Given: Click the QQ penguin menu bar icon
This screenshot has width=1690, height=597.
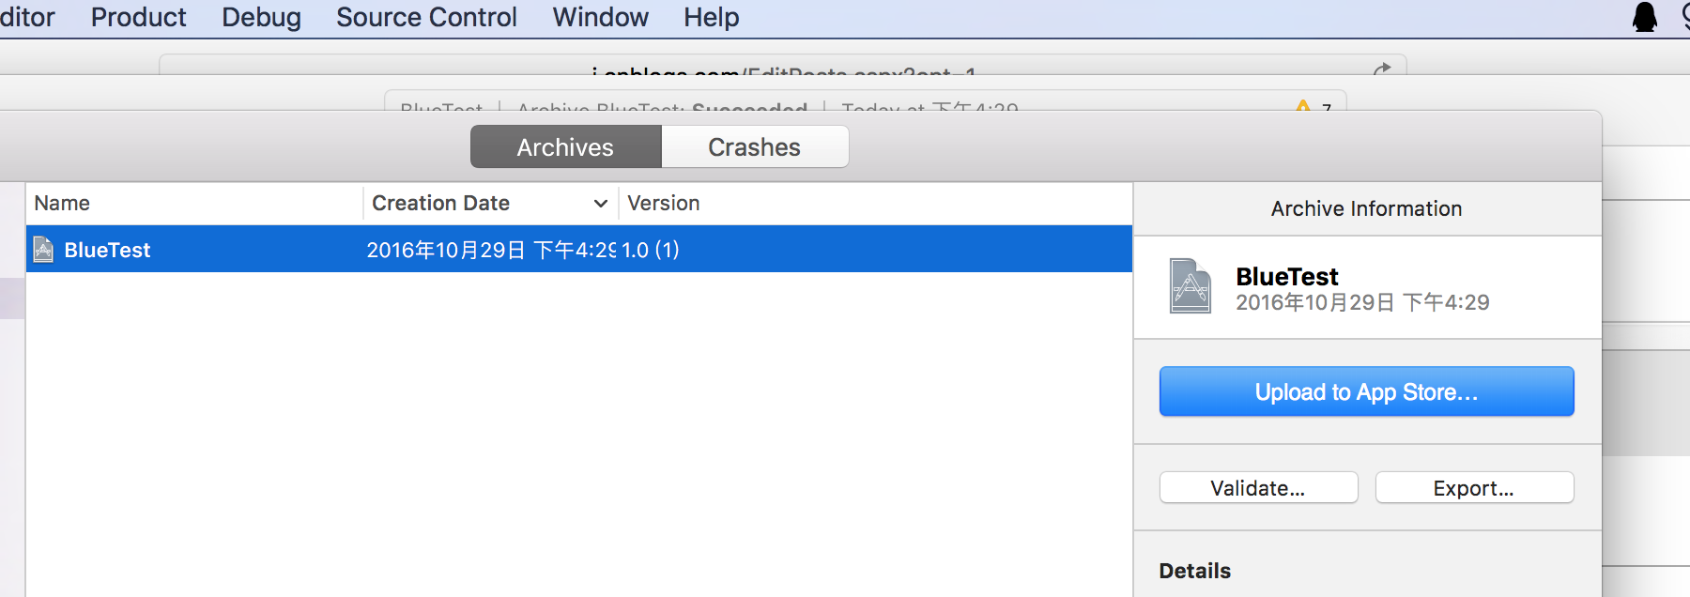Looking at the screenshot, I should 1645,17.
